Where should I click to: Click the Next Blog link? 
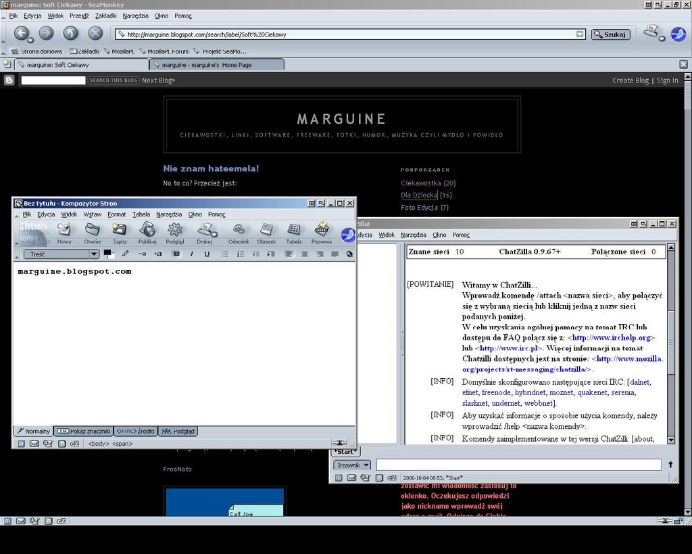click(159, 80)
